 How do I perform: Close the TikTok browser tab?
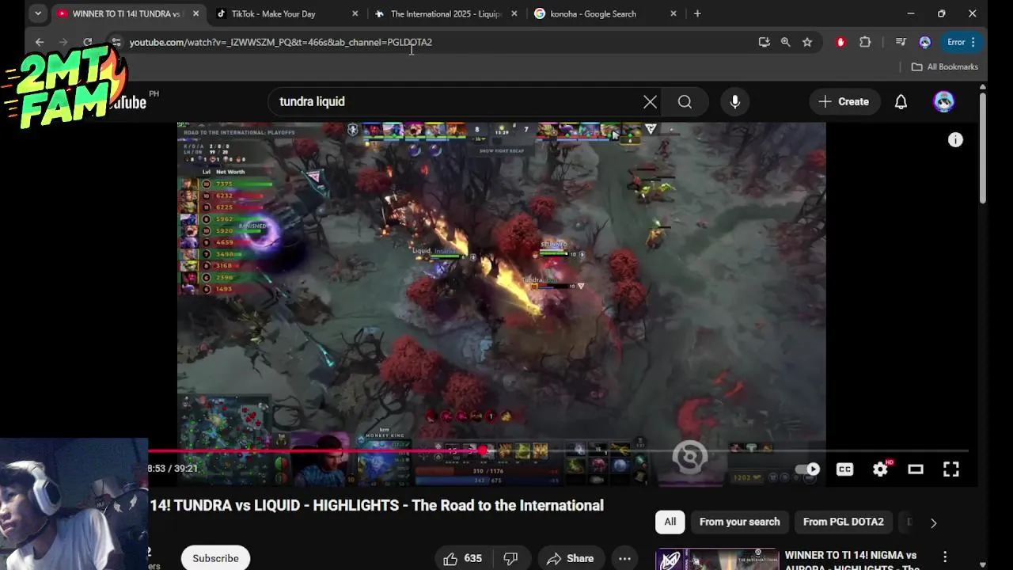tap(355, 13)
